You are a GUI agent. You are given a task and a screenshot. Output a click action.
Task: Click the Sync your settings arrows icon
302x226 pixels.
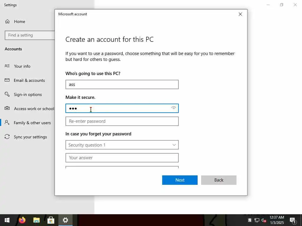coord(7,137)
